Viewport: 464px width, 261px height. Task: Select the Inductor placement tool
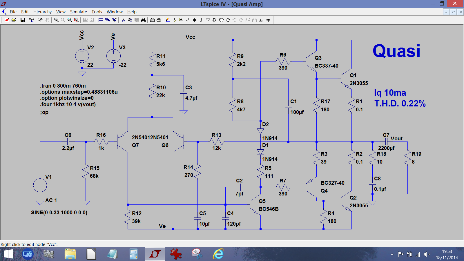pos(201,20)
